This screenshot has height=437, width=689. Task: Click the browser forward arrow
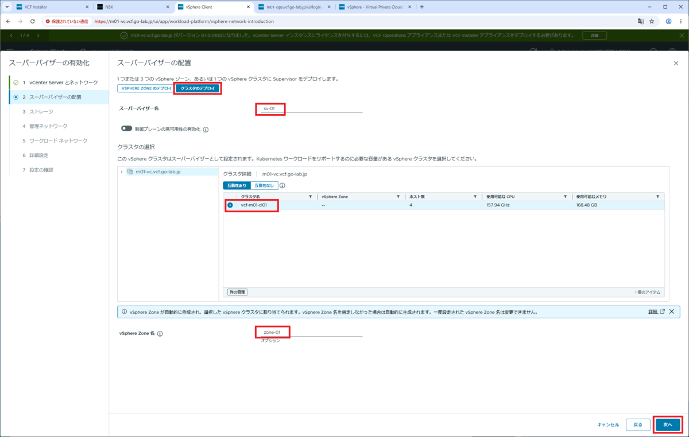click(20, 21)
